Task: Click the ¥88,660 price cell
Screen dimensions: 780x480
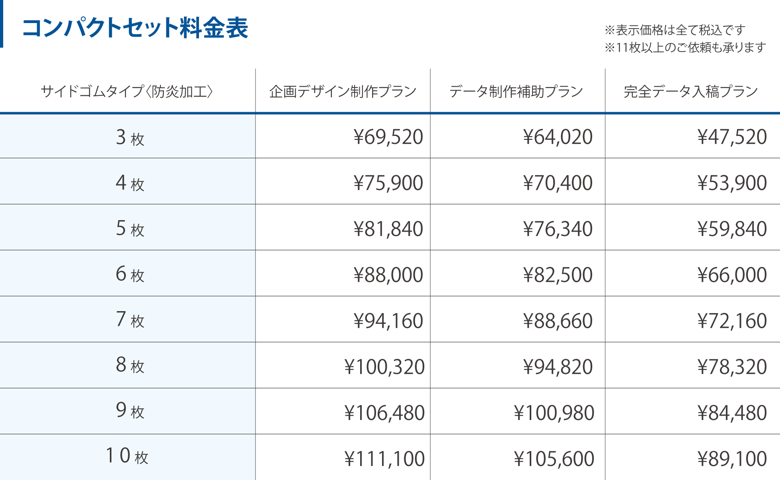Action: 558,321
